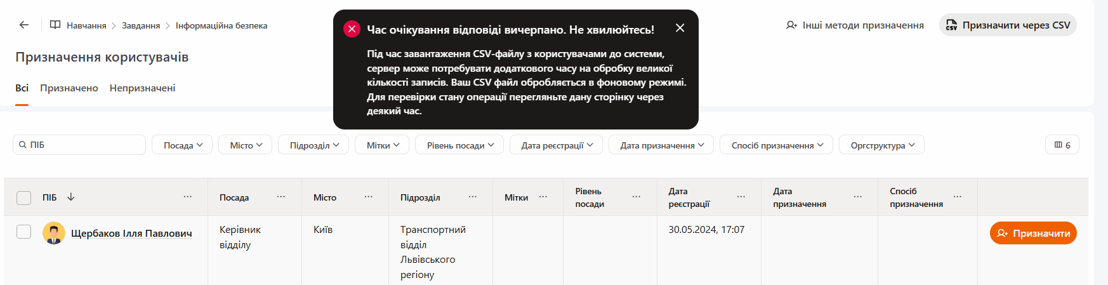
Task: Open the Оргструктура filter dropdown
Action: pyautogui.click(x=882, y=145)
